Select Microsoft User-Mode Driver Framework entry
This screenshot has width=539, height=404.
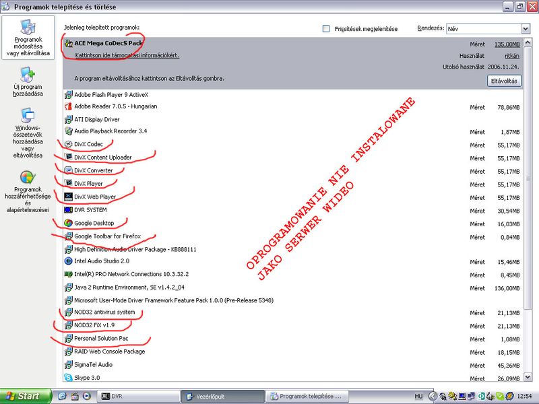(292, 300)
